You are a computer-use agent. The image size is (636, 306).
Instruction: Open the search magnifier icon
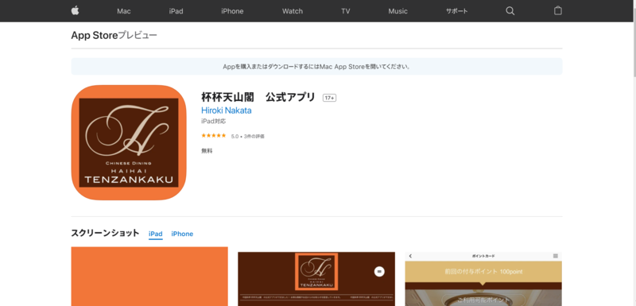tap(510, 11)
